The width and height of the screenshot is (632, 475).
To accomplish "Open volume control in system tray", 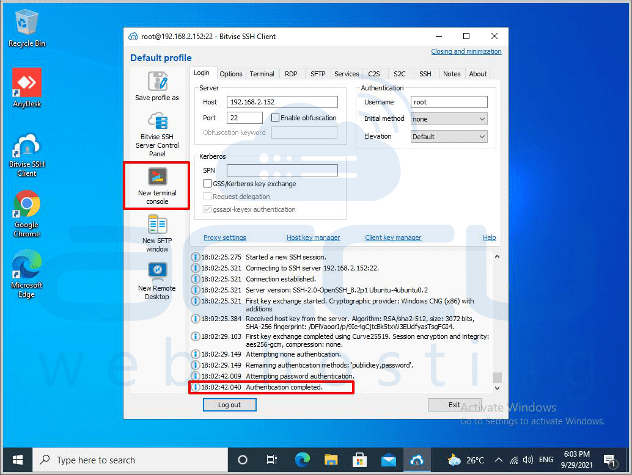I will pyautogui.click(x=527, y=460).
